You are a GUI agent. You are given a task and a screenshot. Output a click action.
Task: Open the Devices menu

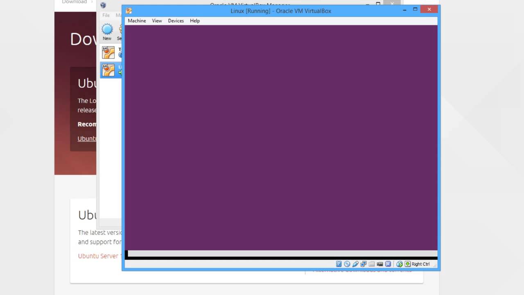(x=176, y=20)
